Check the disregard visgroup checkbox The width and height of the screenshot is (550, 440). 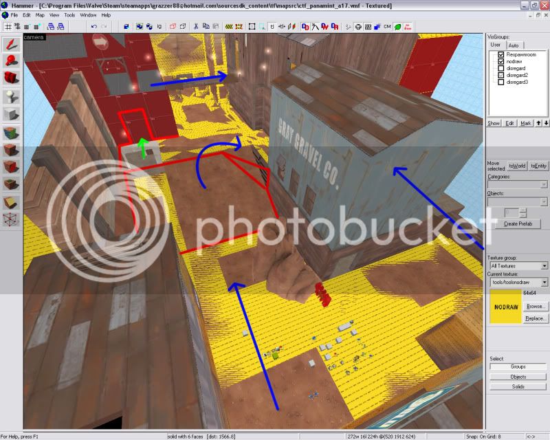point(501,69)
